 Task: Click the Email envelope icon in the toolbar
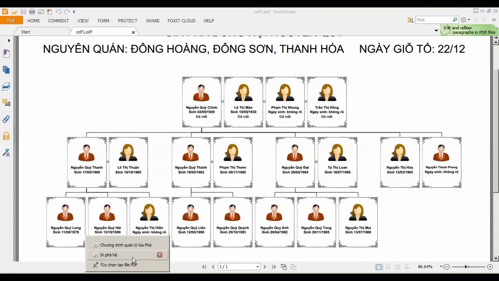tap(41, 12)
